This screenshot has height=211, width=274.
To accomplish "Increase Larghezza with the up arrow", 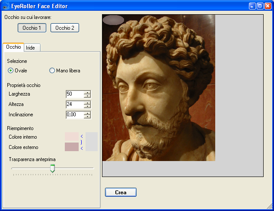I will [x=87, y=92].
